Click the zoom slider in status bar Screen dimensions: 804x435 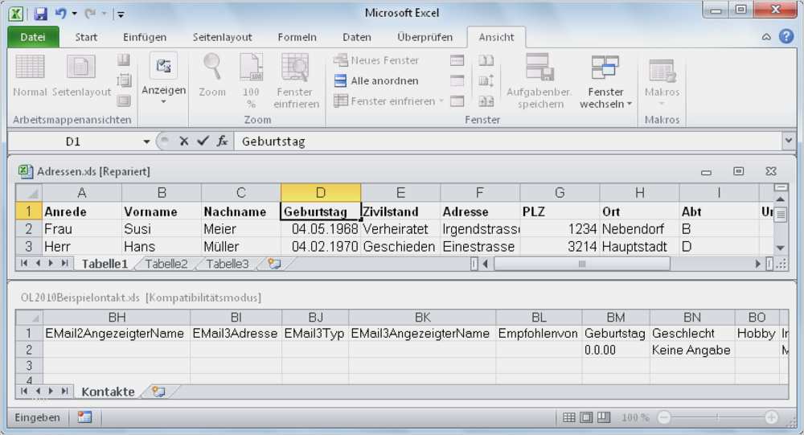[717, 417]
